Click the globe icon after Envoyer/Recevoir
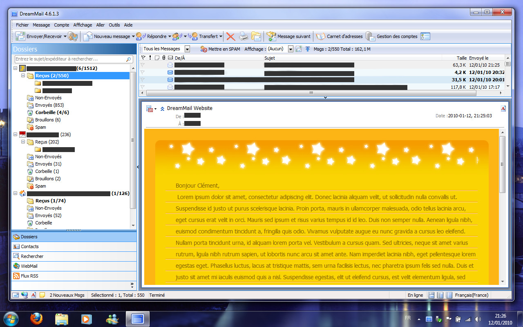Viewport: 523px width, 327px height. (x=73, y=36)
